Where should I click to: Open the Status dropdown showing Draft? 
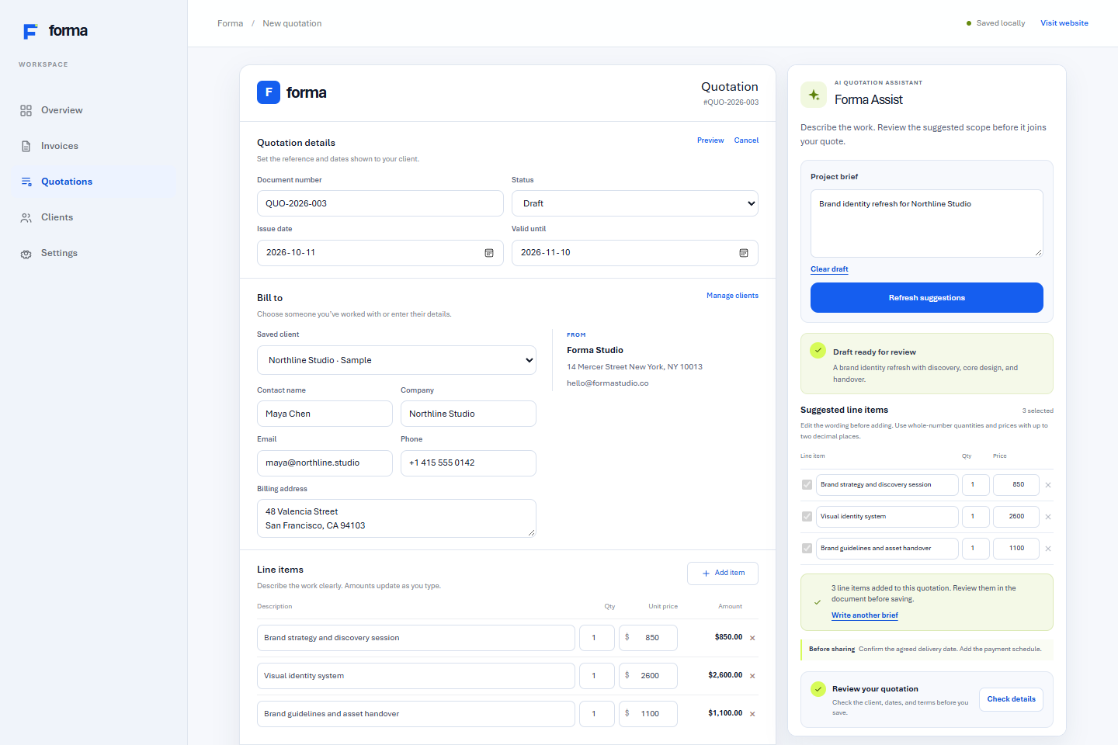(x=635, y=203)
